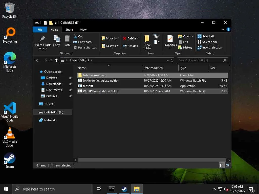
Task: Switch to the View ribbon tab
Action: tap(83, 30)
